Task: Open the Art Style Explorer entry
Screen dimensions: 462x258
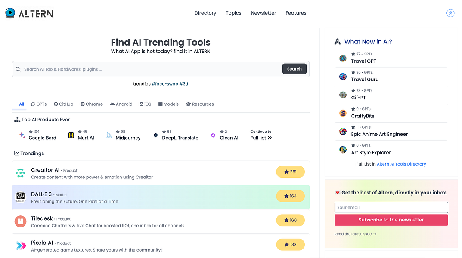Action: pos(371,152)
